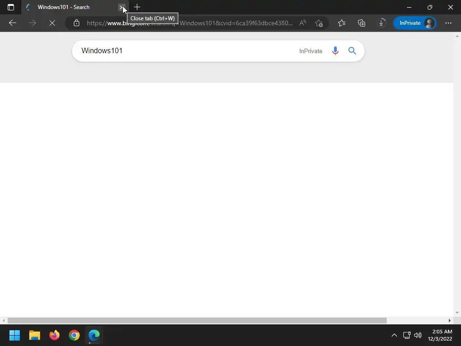Activate Read aloud icon in address bar
The height and width of the screenshot is (346, 461).
coord(303,23)
